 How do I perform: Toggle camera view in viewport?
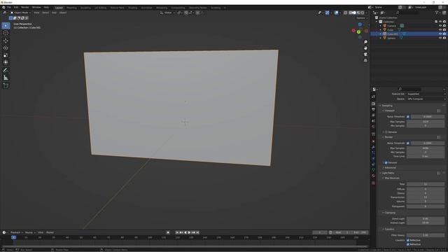coord(365,55)
